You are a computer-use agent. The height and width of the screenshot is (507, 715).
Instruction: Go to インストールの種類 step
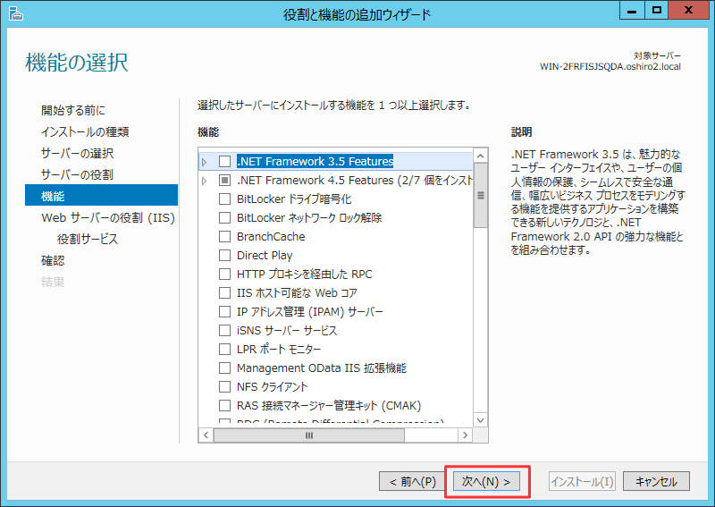[85, 131]
